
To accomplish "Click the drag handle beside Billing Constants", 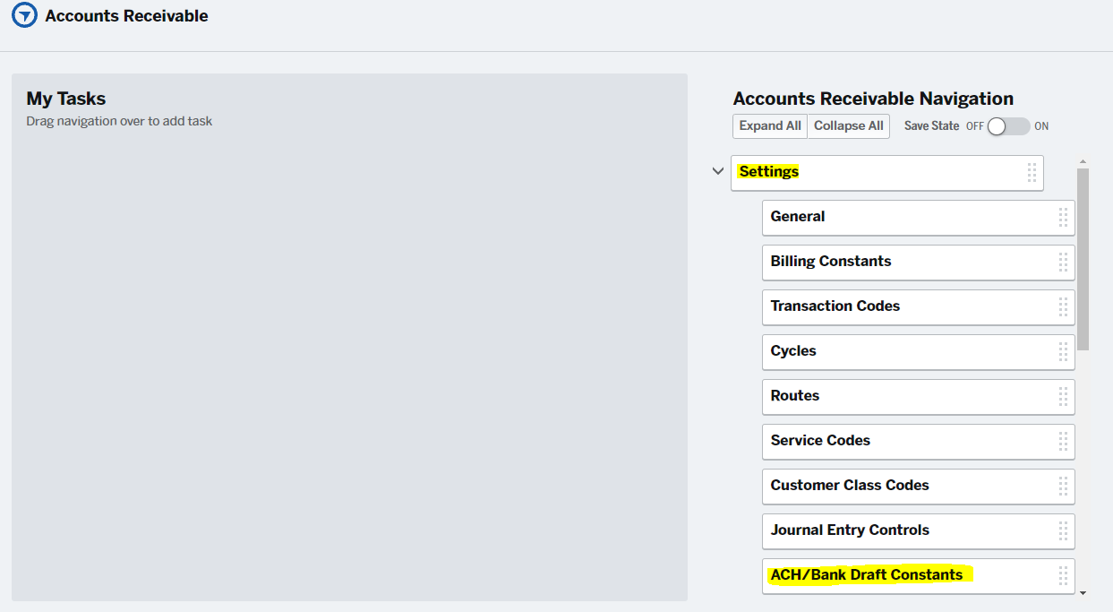I will (1062, 262).
